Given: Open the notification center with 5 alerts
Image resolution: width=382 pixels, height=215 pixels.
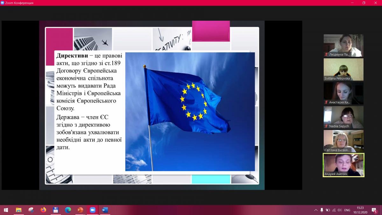Looking at the screenshot, I should [x=375, y=210].
